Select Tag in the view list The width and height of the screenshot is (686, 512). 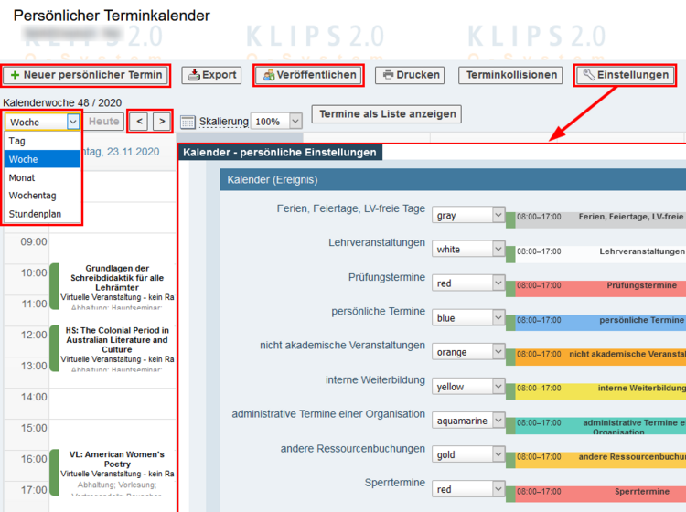pos(42,141)
